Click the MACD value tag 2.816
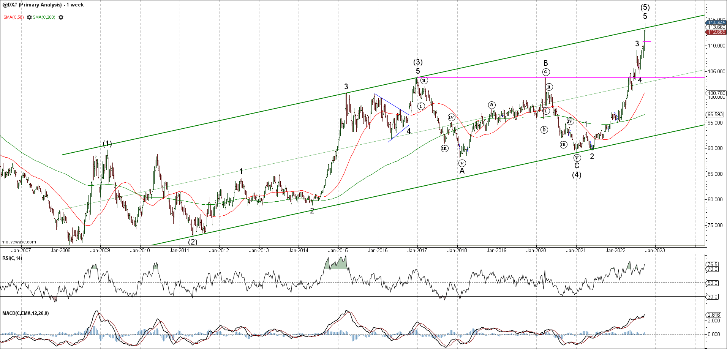Image resolution: width=727 pixels, height=349 pixels. [713, 315]
